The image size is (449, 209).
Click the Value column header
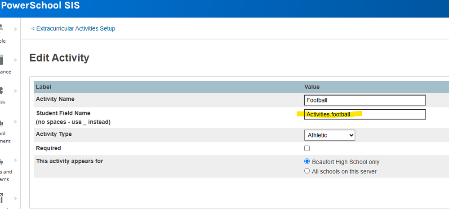(312, 87)
